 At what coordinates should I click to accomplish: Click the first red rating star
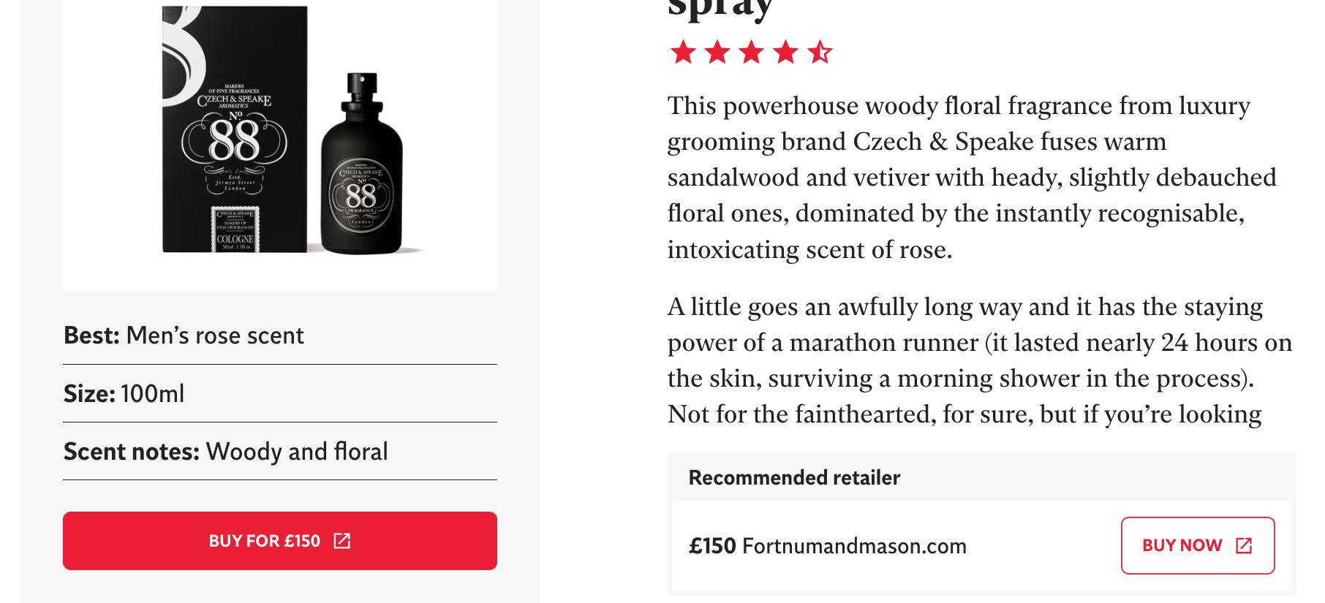(x=683, y=53)
